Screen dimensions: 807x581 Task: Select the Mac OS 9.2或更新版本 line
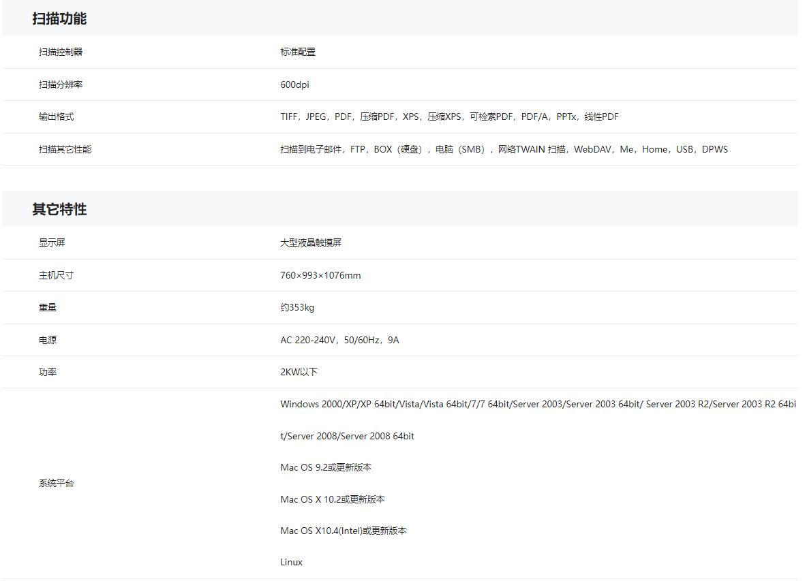click(x=326, y=467)
